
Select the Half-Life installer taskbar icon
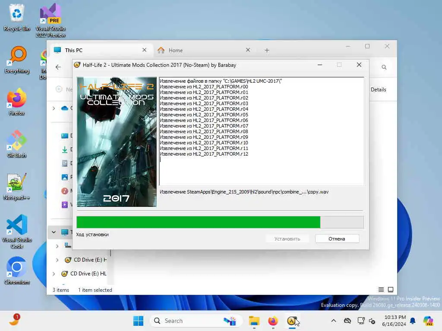point(292,321)
